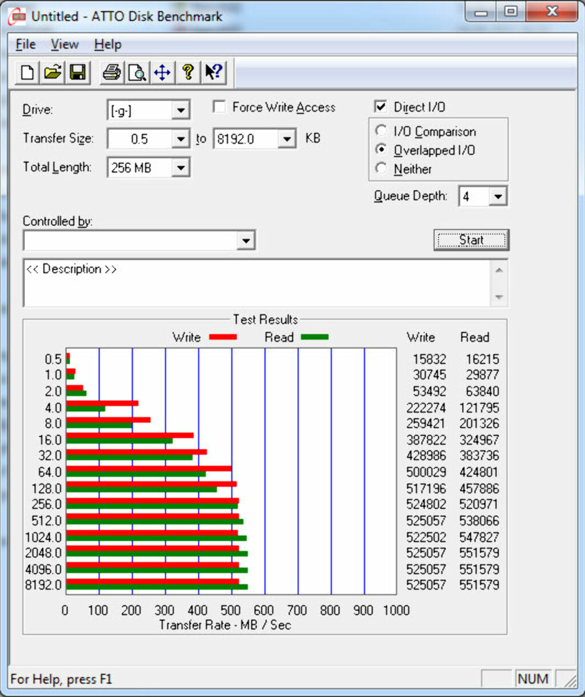585x697 pixels.
Task: Enable Force Write Access checkbox
Action: [219, 107]
